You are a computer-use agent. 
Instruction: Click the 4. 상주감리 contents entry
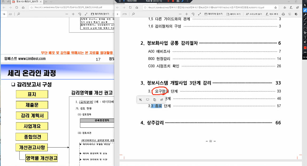[x=211, y=123]
